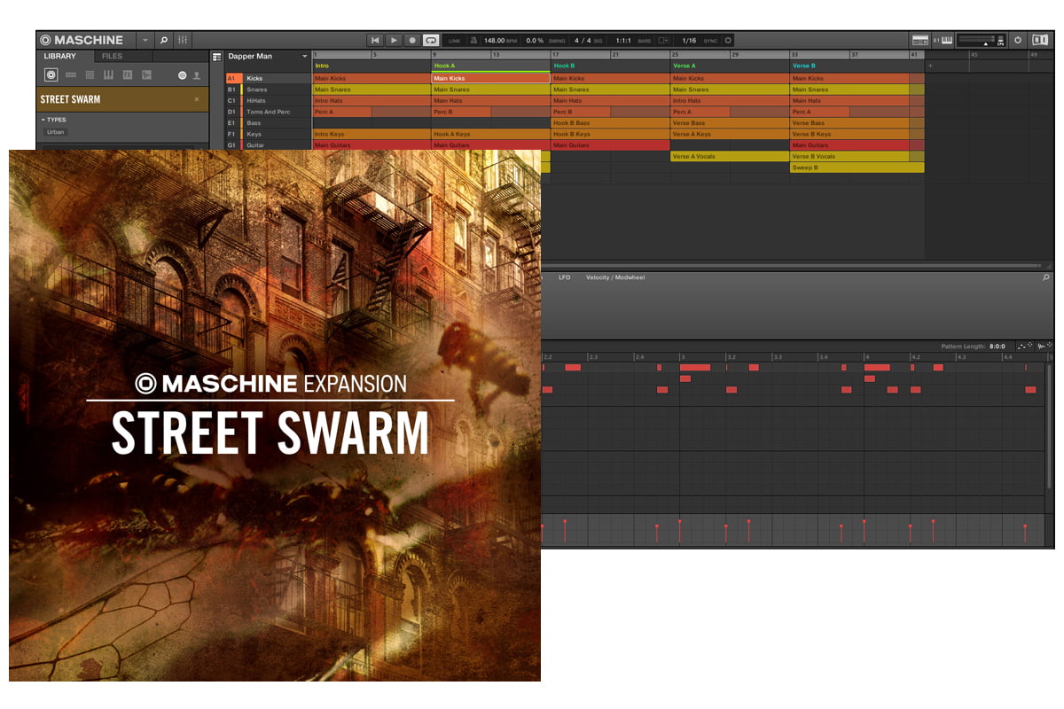This screenshot has width=1064, height=709.
Task: Toggle the browser magnifier icon in header
Action: [164, 41]
